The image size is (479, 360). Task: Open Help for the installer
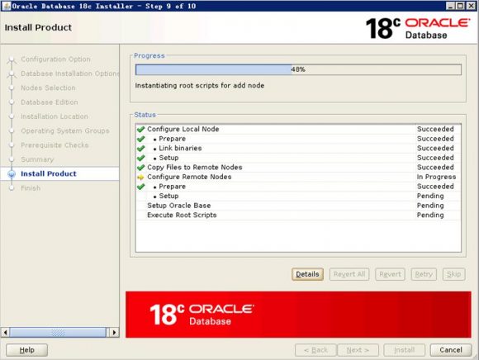(27, 350)
